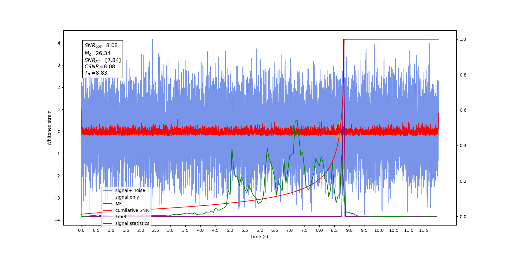Screen dimensions: 507x253
Task: Click the 9.0 tick on the time axis
Action: pyautogui.click(x=349, y=230)
